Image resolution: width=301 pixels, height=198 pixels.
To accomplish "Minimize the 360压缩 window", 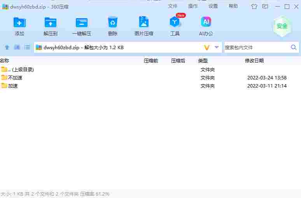I will pos(277,7).
